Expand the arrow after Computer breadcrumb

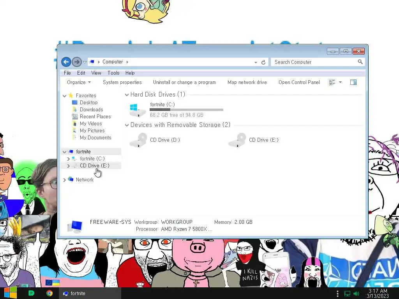[127, 62]
